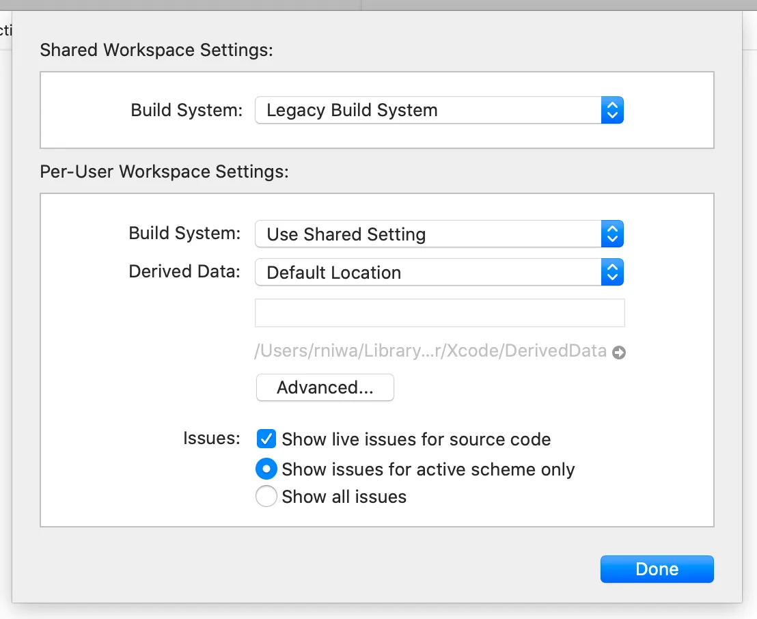Click the Shared Workspace Settings heading
The height and width of the screenshot is (619, 757).
tap(156, 51)
